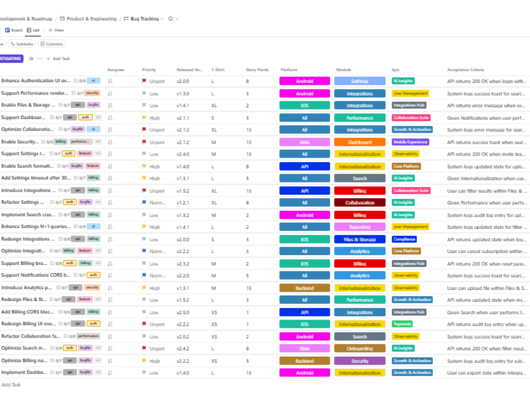Screen dimensions: 530x398
Task: Click Urgent priority flag on Enhance Authentication row
Action: [x=144, y=81]
